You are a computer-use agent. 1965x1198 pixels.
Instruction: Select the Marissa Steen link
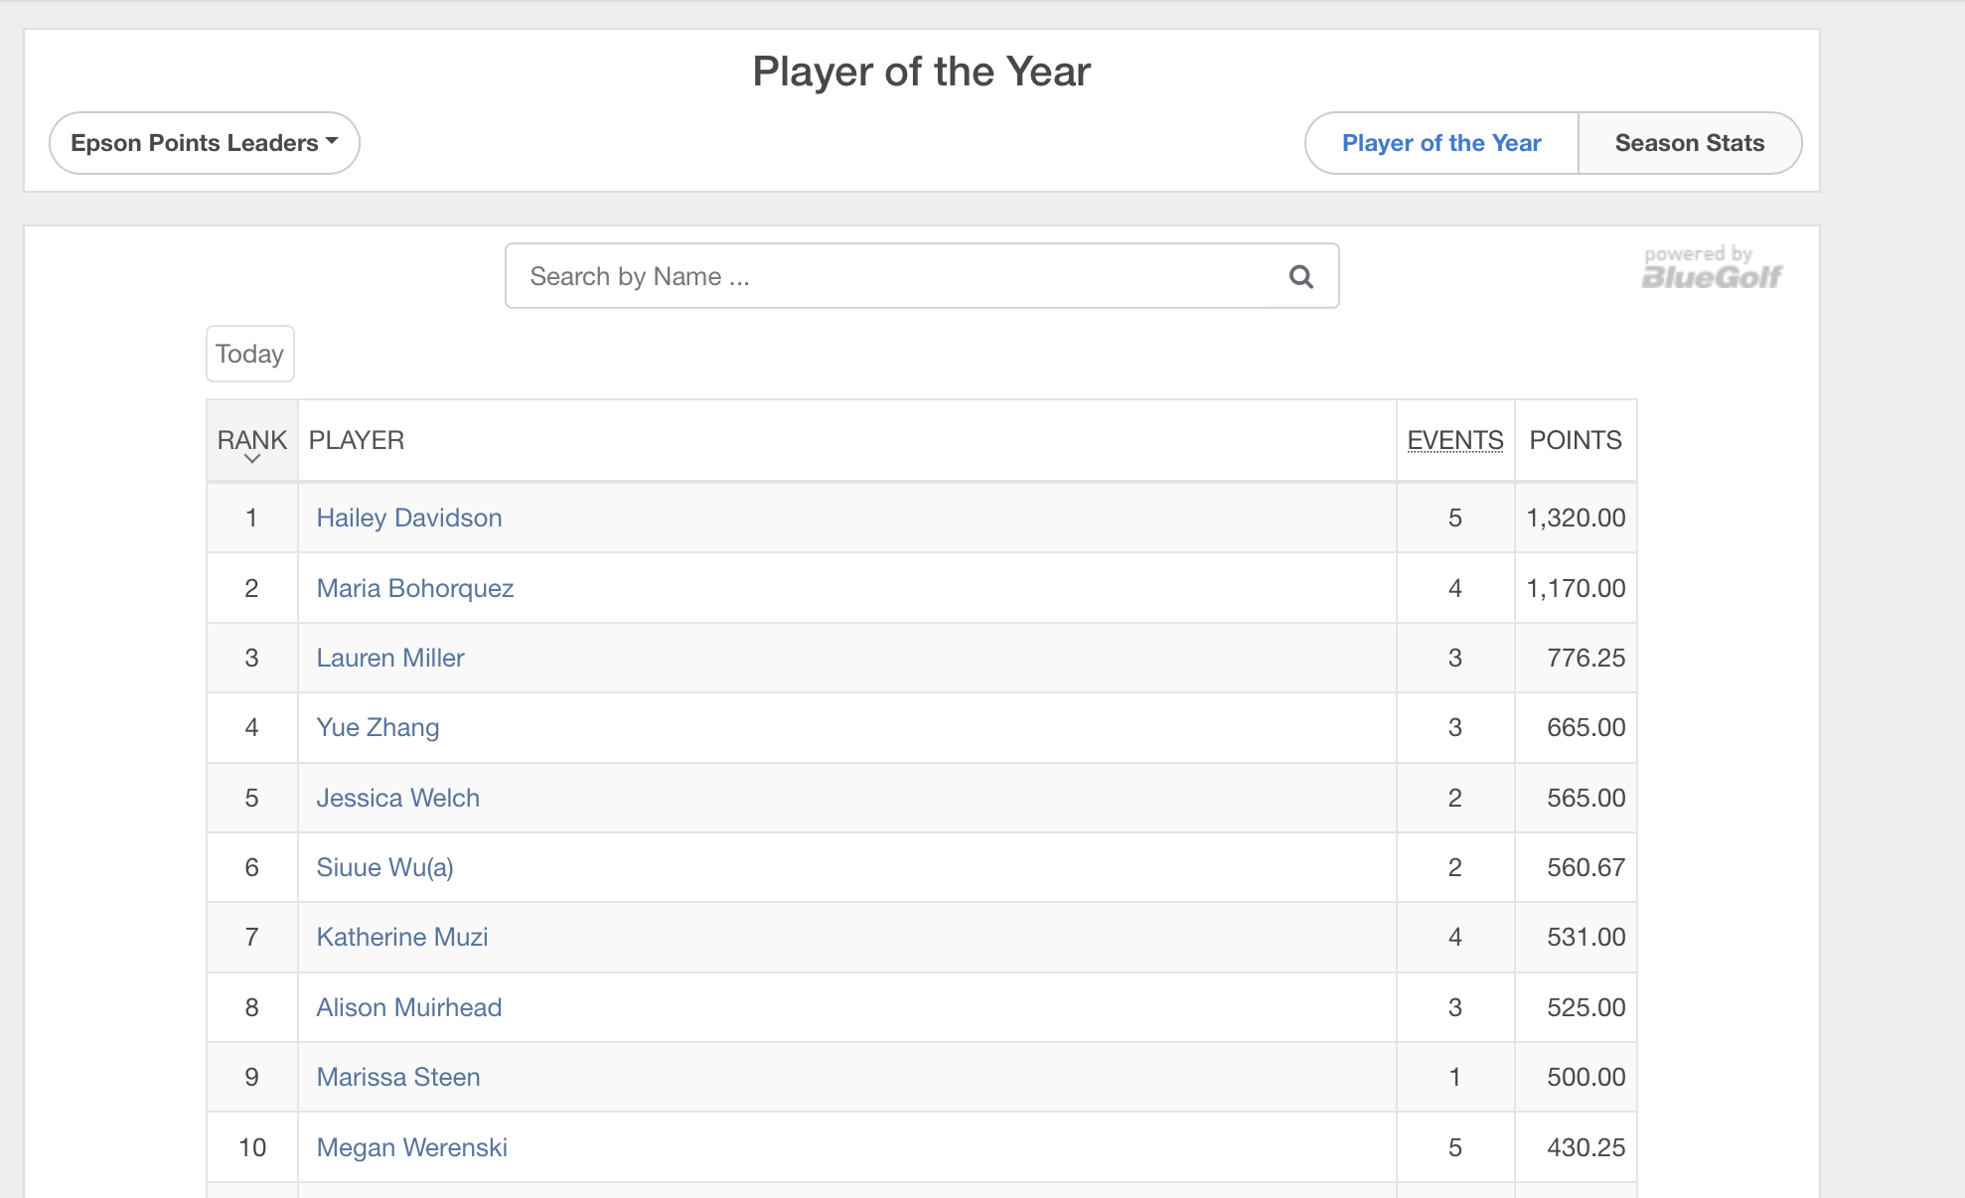(x=398, y=1077)
